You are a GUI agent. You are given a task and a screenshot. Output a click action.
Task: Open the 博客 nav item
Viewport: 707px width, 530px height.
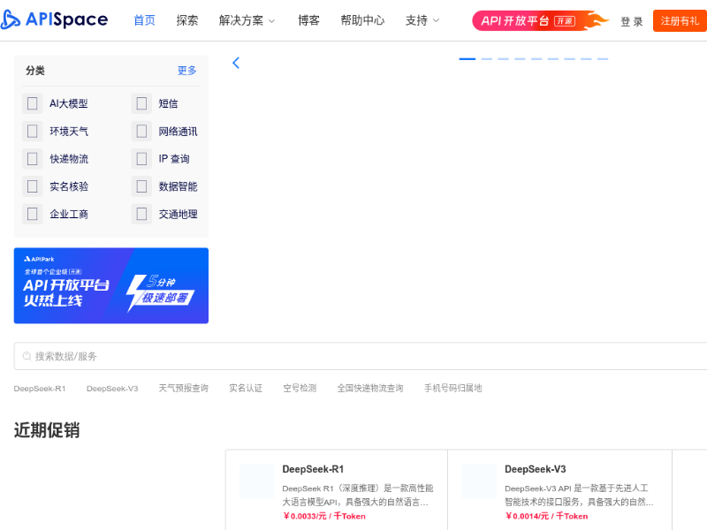[308, 20]
